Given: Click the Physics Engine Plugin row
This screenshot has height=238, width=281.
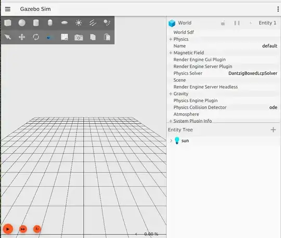Looking at the screenshot, I should coord(224,101).
